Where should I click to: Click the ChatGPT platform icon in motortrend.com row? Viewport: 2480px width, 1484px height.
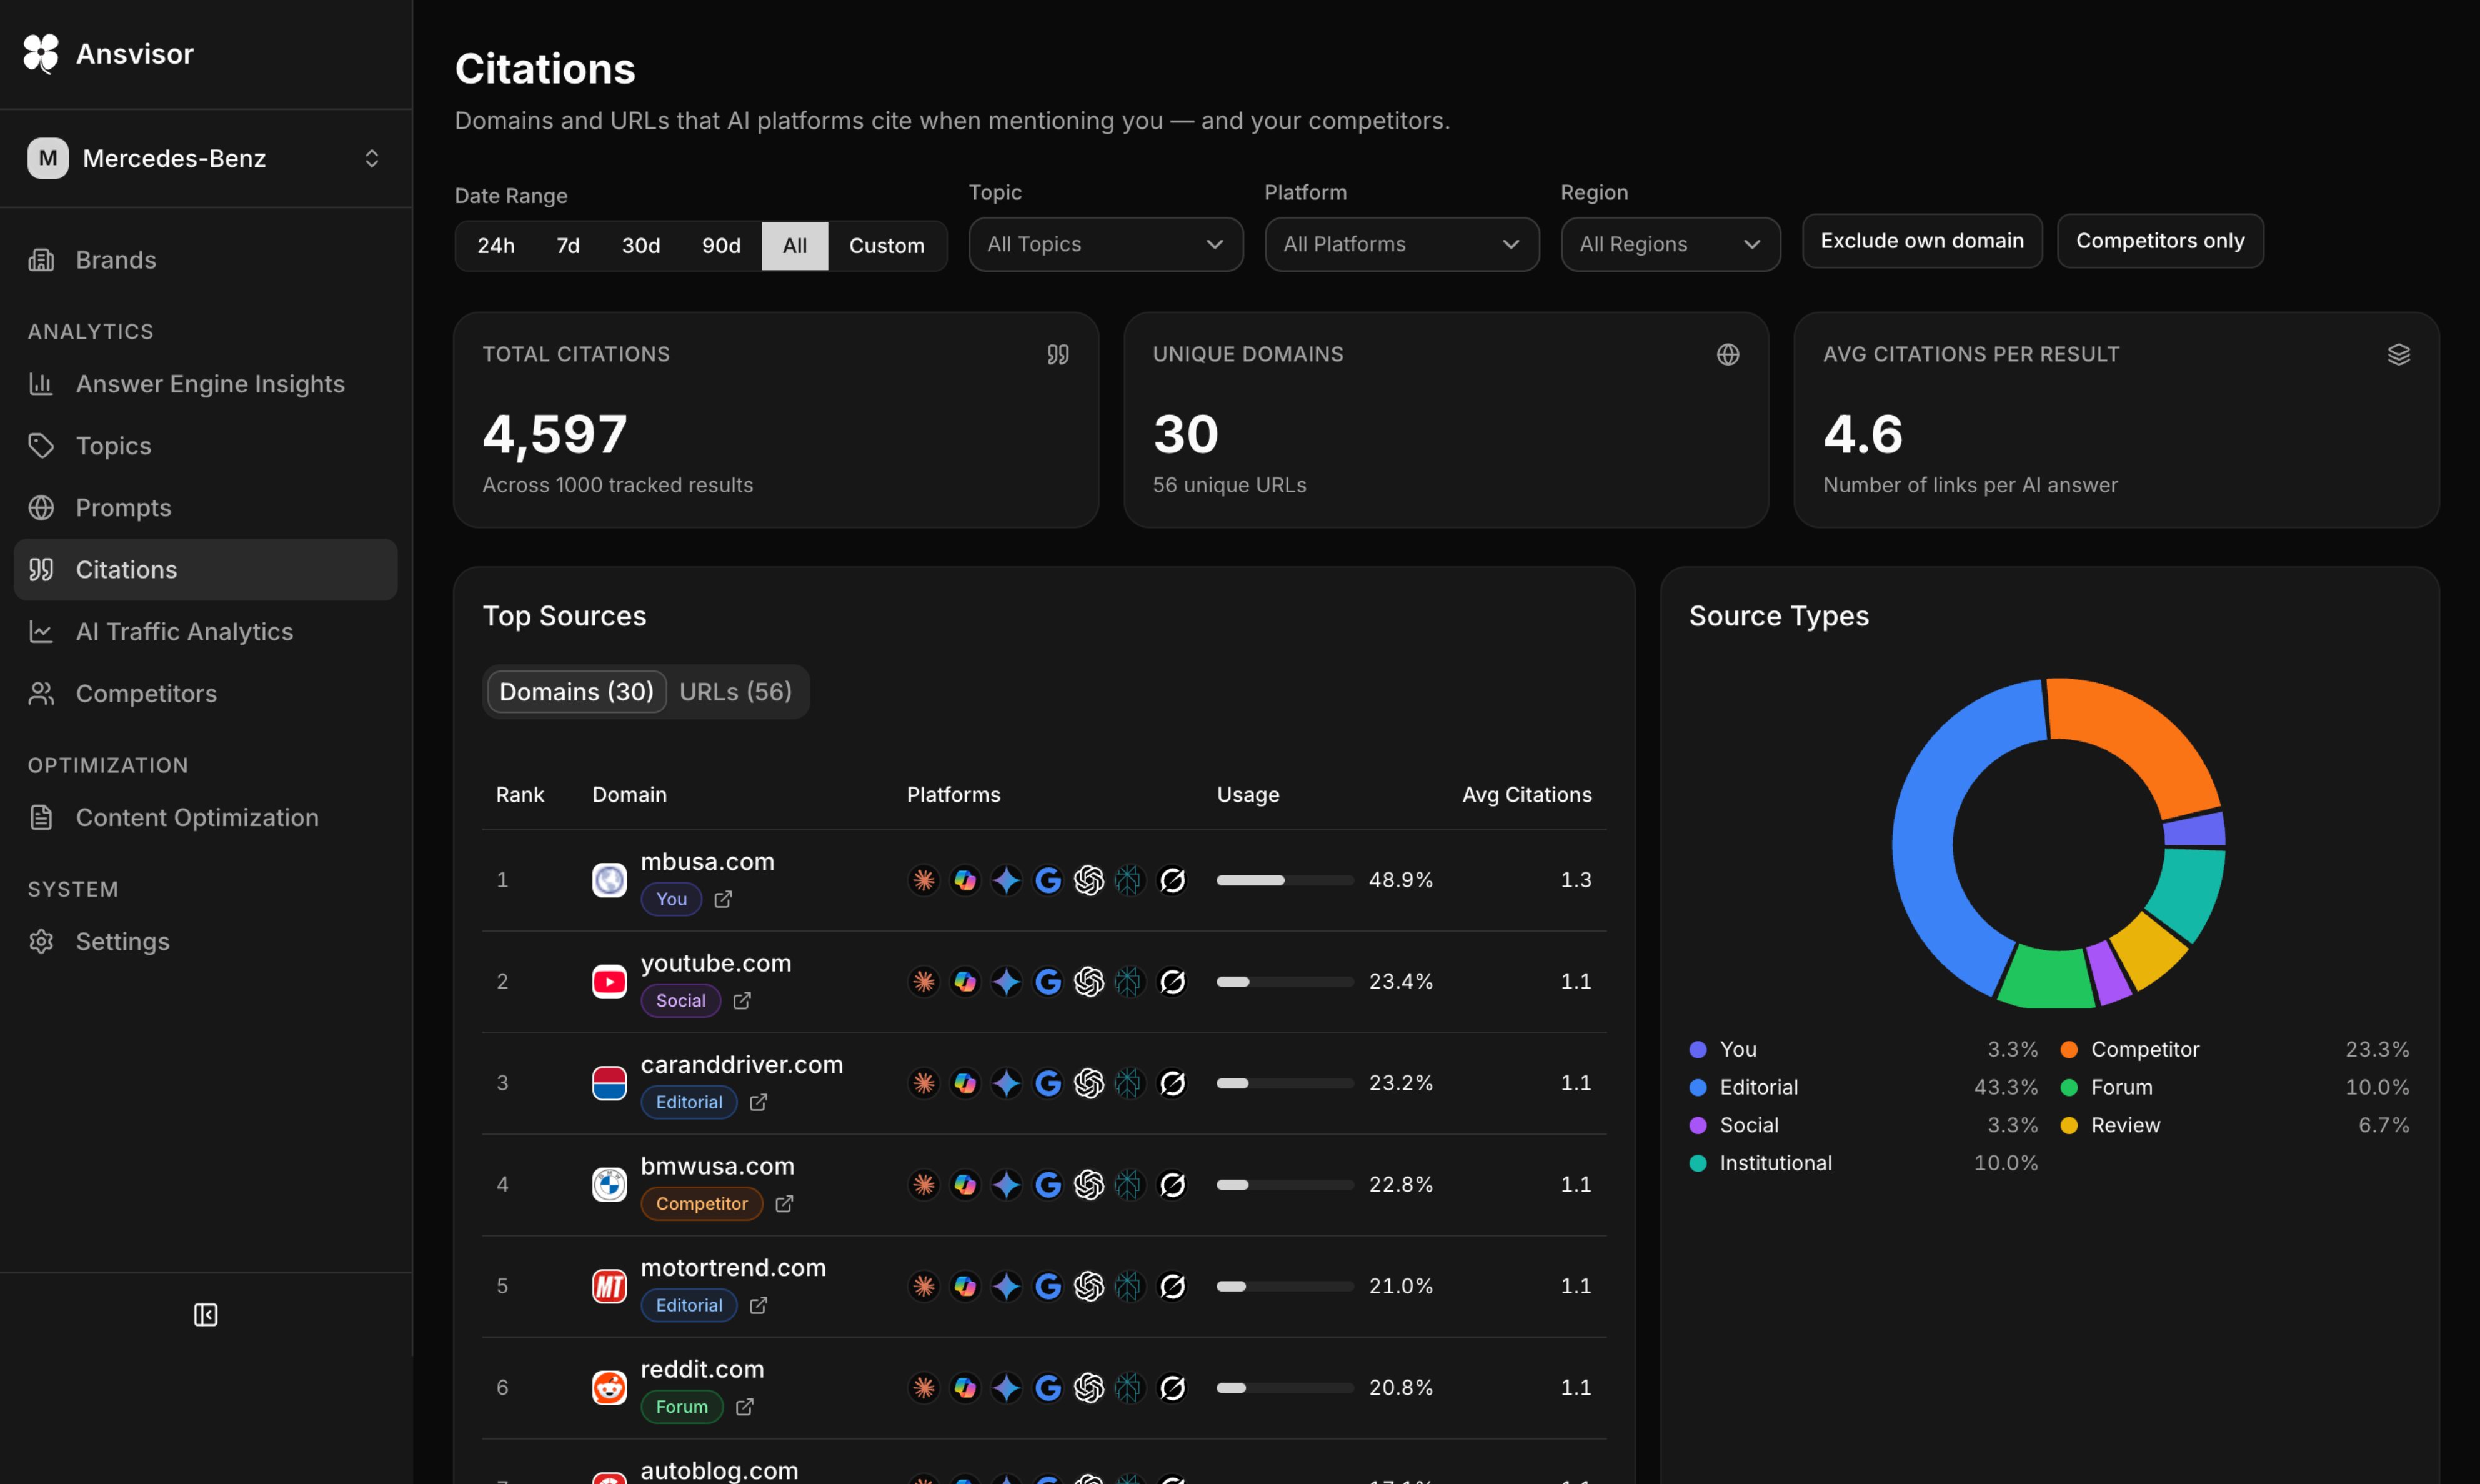[x=1089, y=1286]
